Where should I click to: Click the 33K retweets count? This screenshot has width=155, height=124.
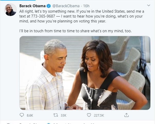[x=63, y=115]
